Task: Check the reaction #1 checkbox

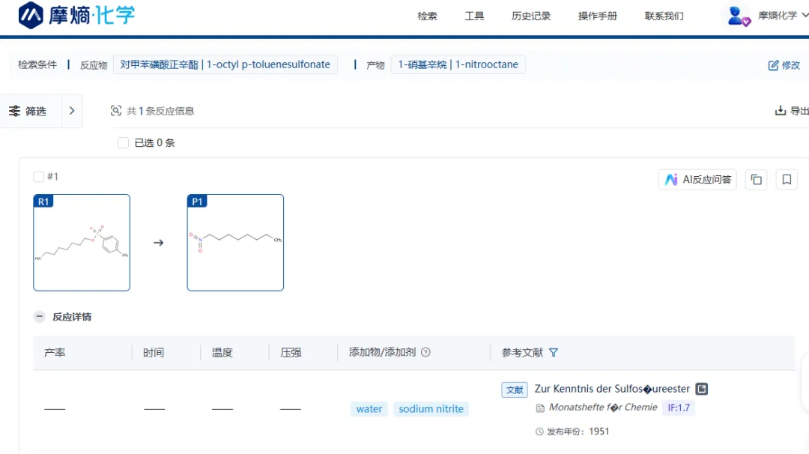Action: click(x=39, y=177)
